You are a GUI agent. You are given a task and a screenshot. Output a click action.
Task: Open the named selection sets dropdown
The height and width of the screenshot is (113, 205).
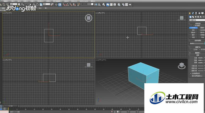pos(87,4)
